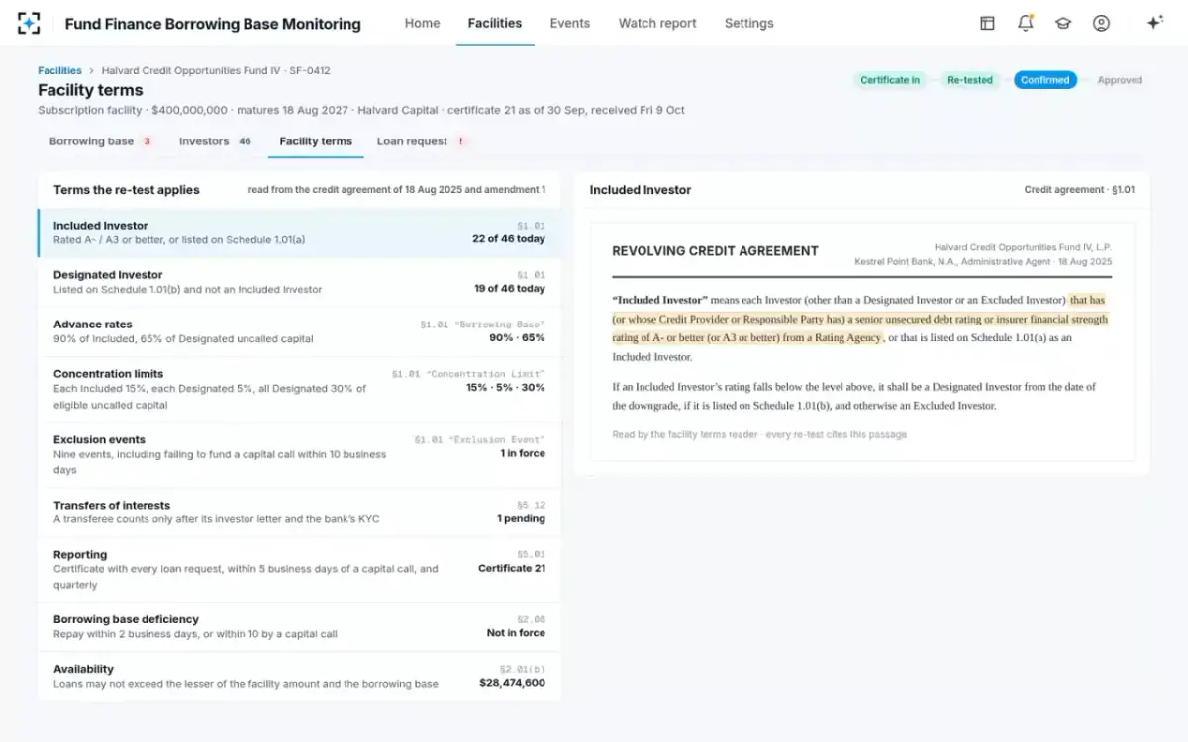Click the 'Not in force' value

516,633
